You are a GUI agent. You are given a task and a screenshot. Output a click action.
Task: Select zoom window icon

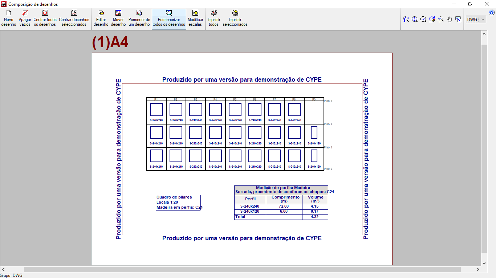441,19
